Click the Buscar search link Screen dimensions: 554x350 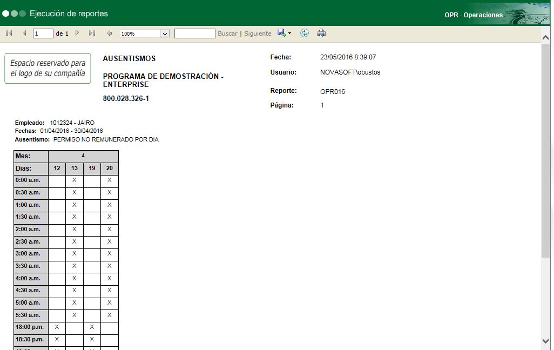[x=227, y=33]
